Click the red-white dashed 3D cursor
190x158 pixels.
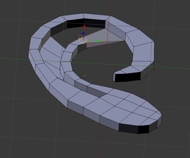click(81, 37)
